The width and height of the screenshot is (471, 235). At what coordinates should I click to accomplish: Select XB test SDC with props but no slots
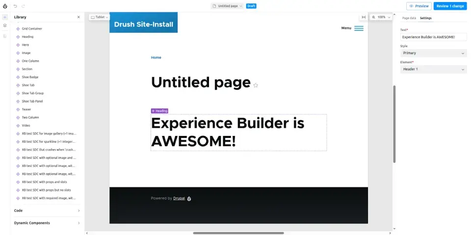click(x=46, y=190)
